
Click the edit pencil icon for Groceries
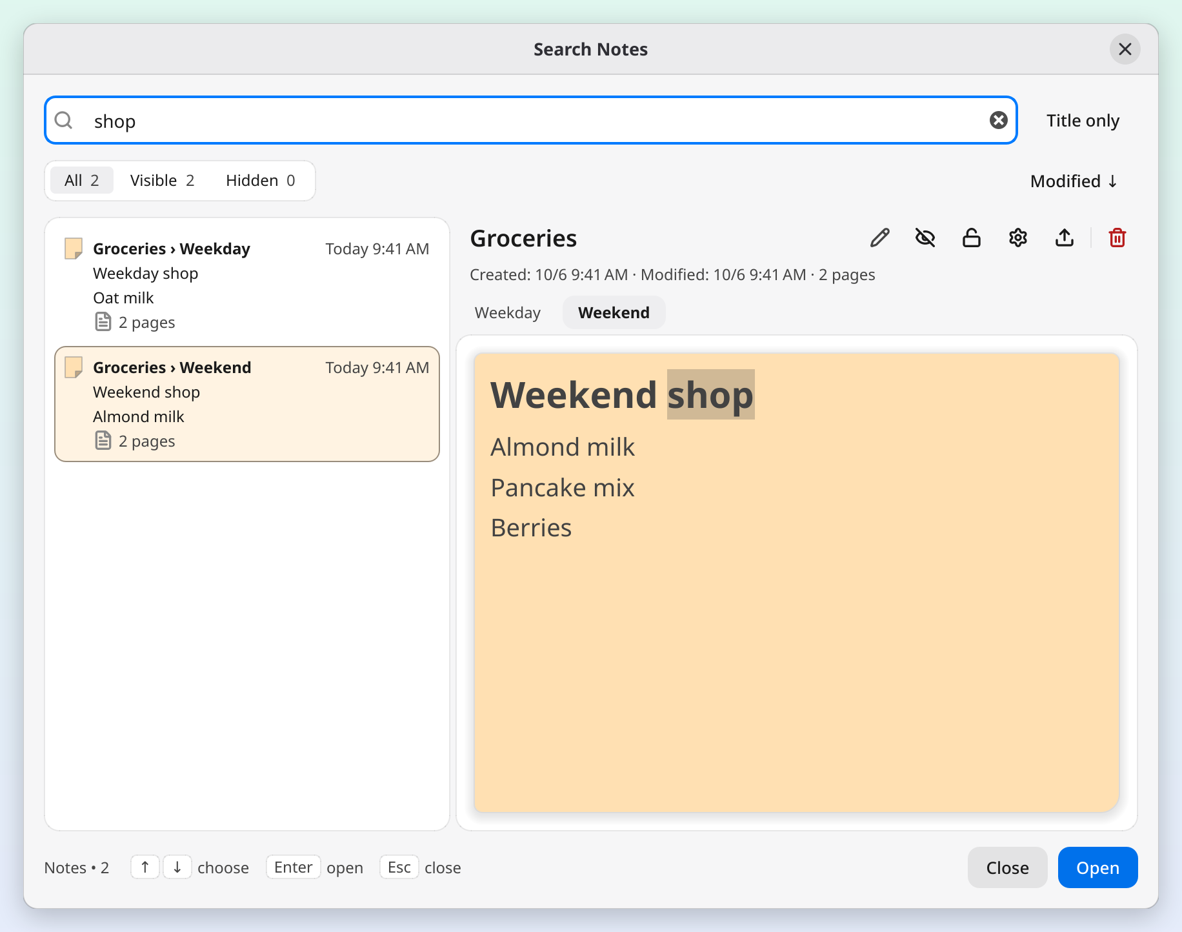[x=879, y=238]
